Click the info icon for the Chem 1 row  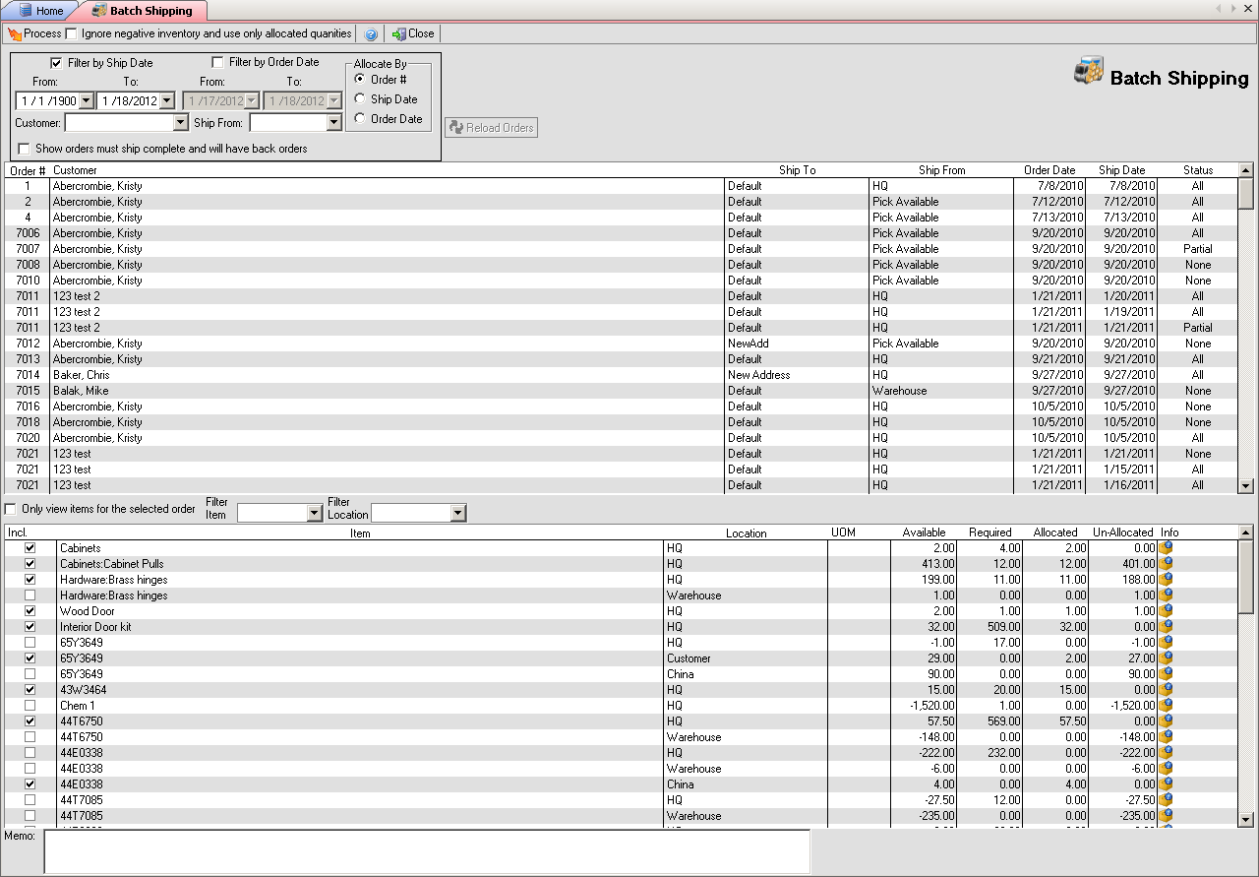pyautogui.click(x=1167, y=706)
